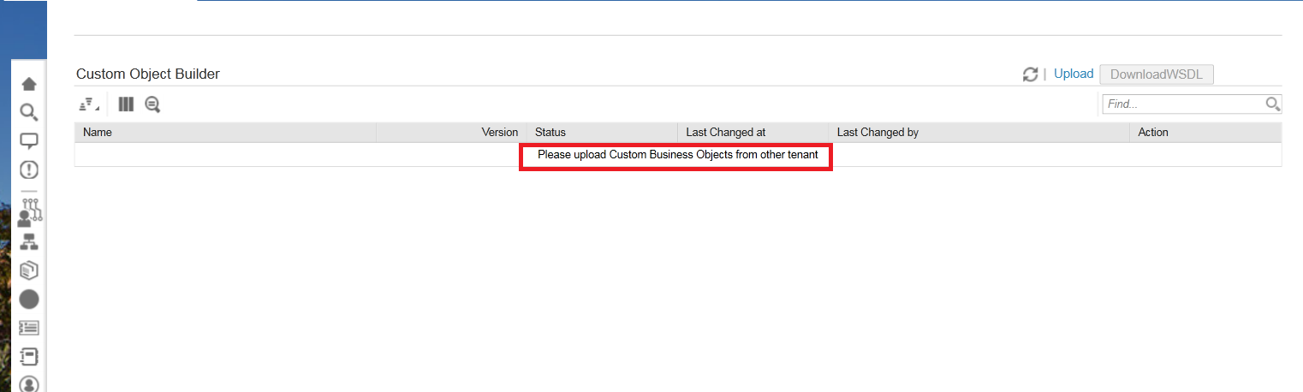
Task: Sort by the Version column header
Action: tap(451, 133)
